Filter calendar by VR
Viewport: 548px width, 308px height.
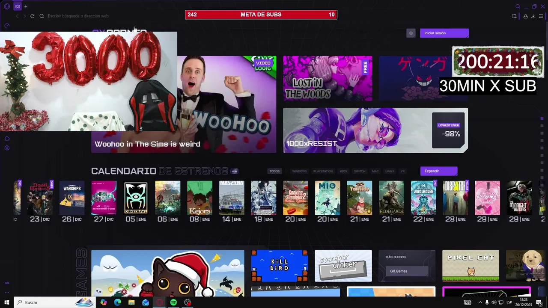[x=402, y=171]
